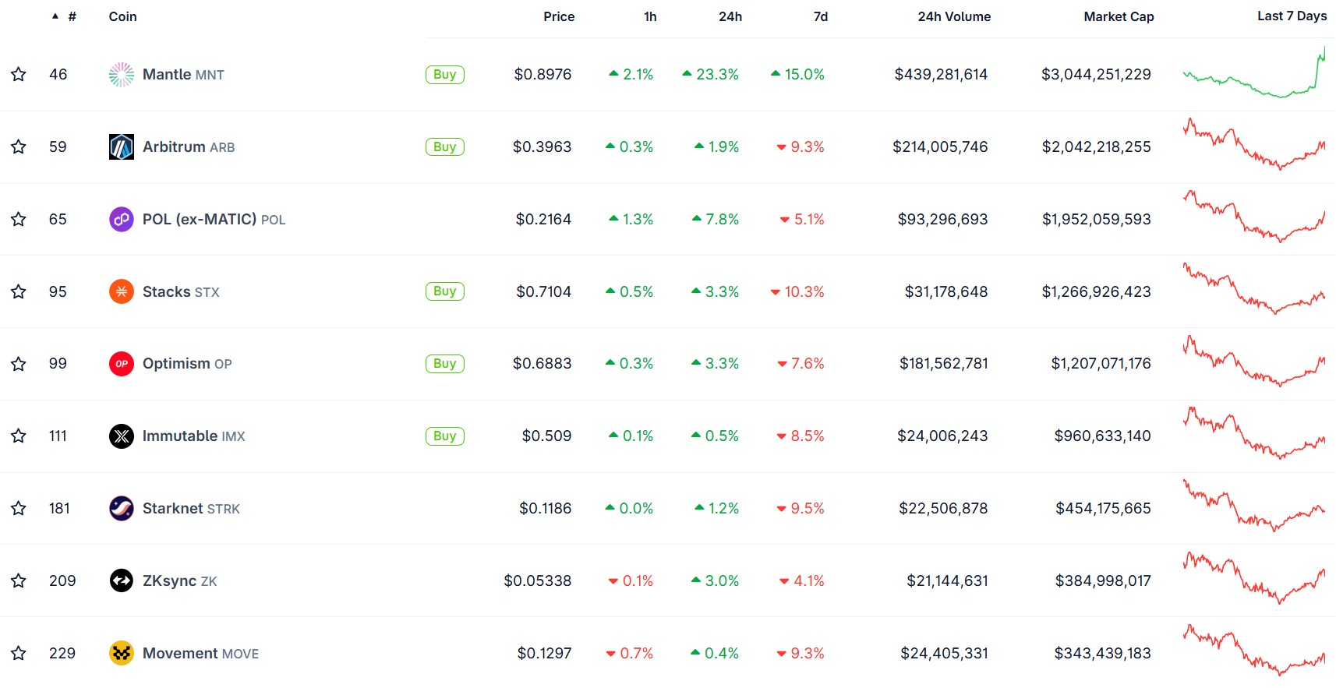The image size is (1336, 688).
Task: Sort by the Market Cap column header
Action: pyautogui.click(x=1119, y=16)
